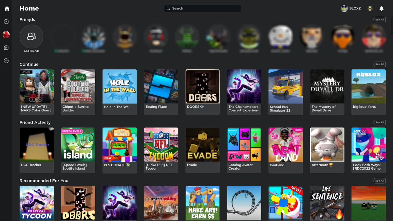393x221 pixels.
Task: Open The Chainsmokers Concert Experience tile
Action: [x=244, y=92]
